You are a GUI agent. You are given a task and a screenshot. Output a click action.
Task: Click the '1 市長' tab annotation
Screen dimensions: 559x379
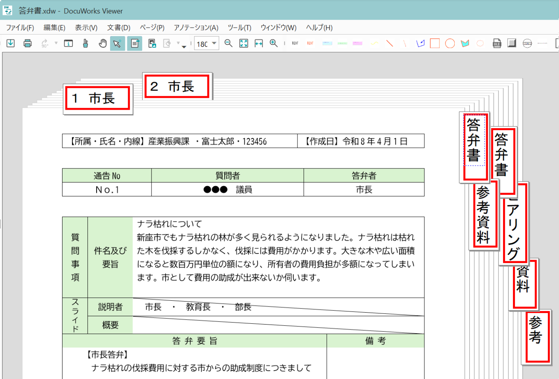pyautogui.click(x=98, y=99)
